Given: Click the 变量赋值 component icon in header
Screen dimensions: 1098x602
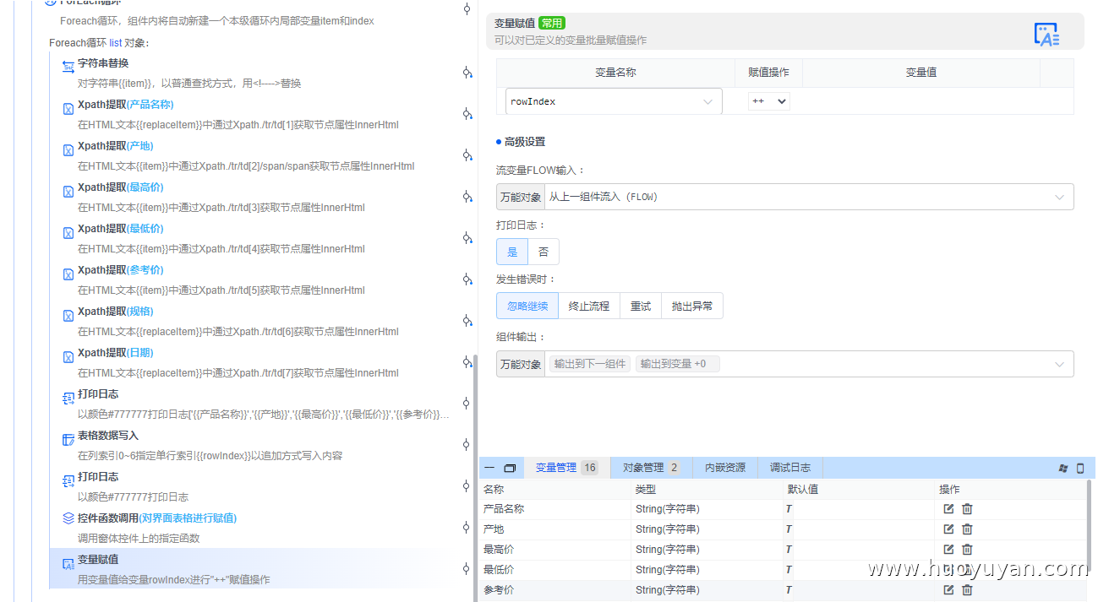Looking at the screenshot, I should [1046, 35].
